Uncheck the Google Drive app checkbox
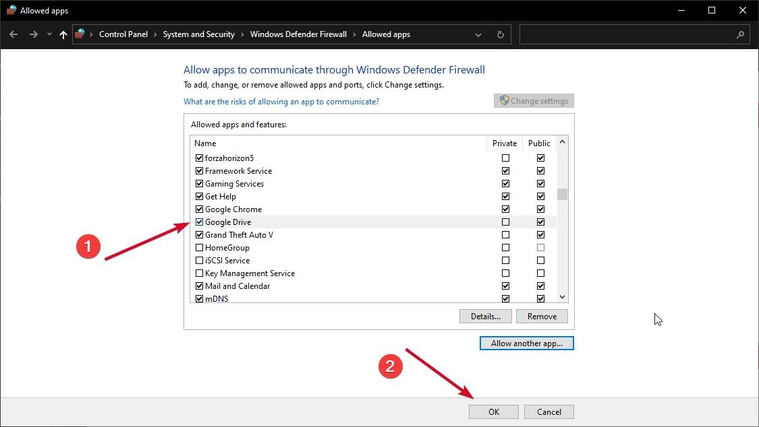The image size is (759, 427). coord(199,222)
